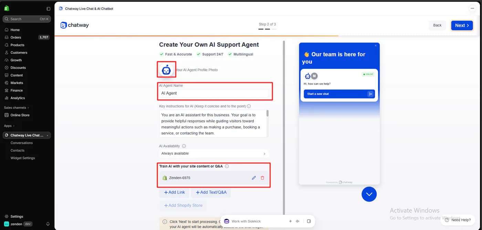Click the Need Help? button
The height and width of the screenshot is (230, 482).
click(458, 220)
